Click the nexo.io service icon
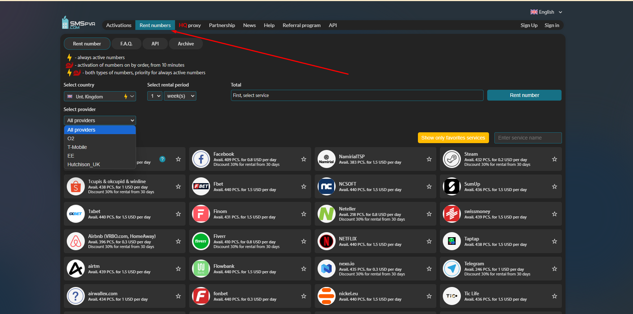This screenshot has width=633, height=314. click(327, 269)
